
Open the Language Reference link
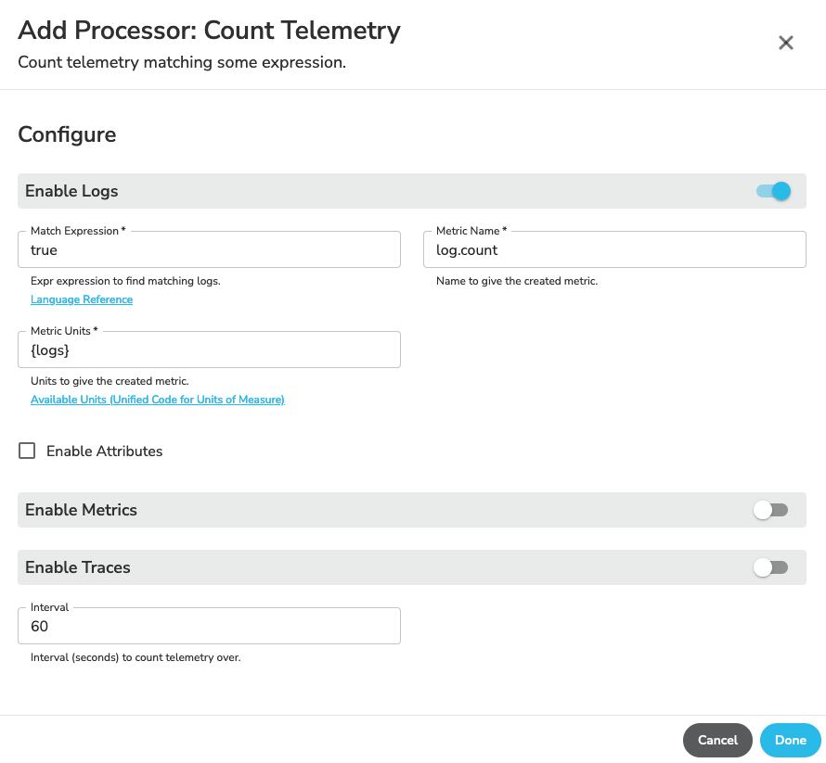(x=82, y=299)
